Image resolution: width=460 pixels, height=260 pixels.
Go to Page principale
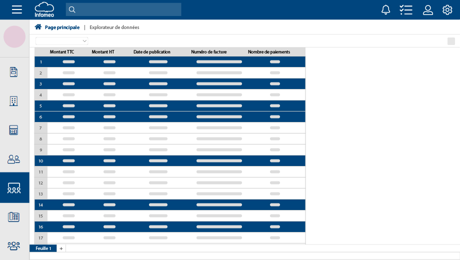(62, 27)
